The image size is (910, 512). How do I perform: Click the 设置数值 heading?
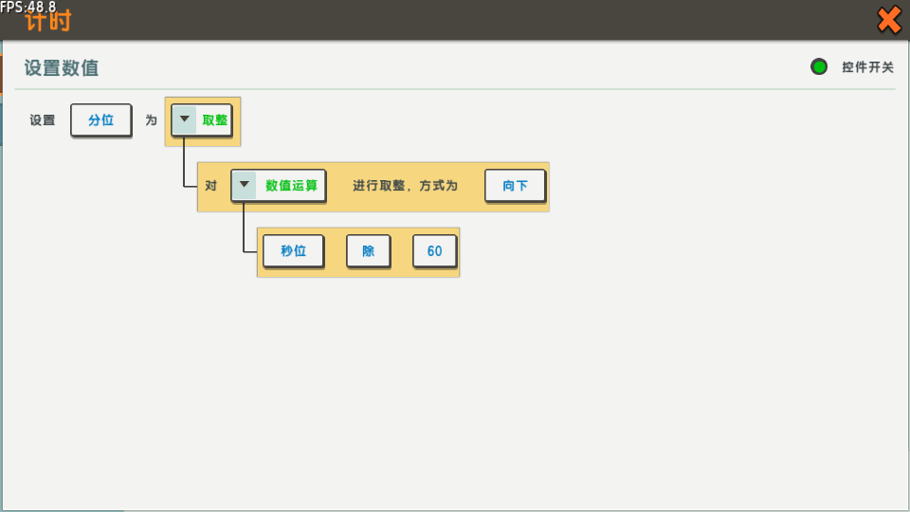pos(62,68)
